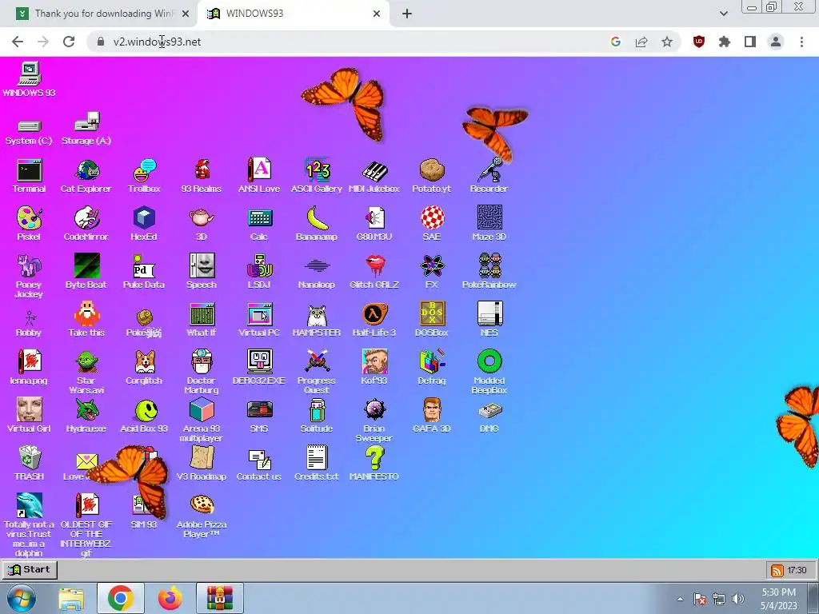
Task: Open the Calc calculator icon
Action: click(x=259, y=224)
